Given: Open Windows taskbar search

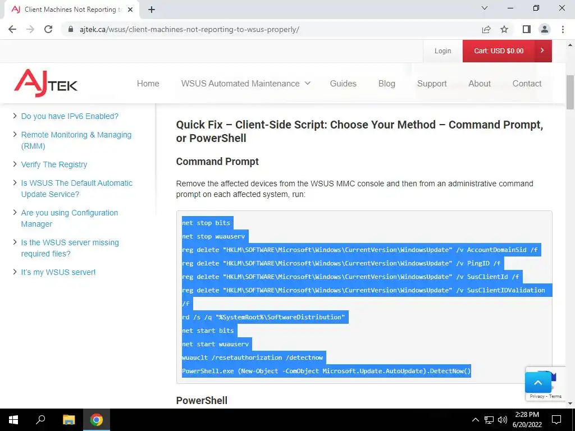Looking at the screenshot, I should click(x=40, y=420).
